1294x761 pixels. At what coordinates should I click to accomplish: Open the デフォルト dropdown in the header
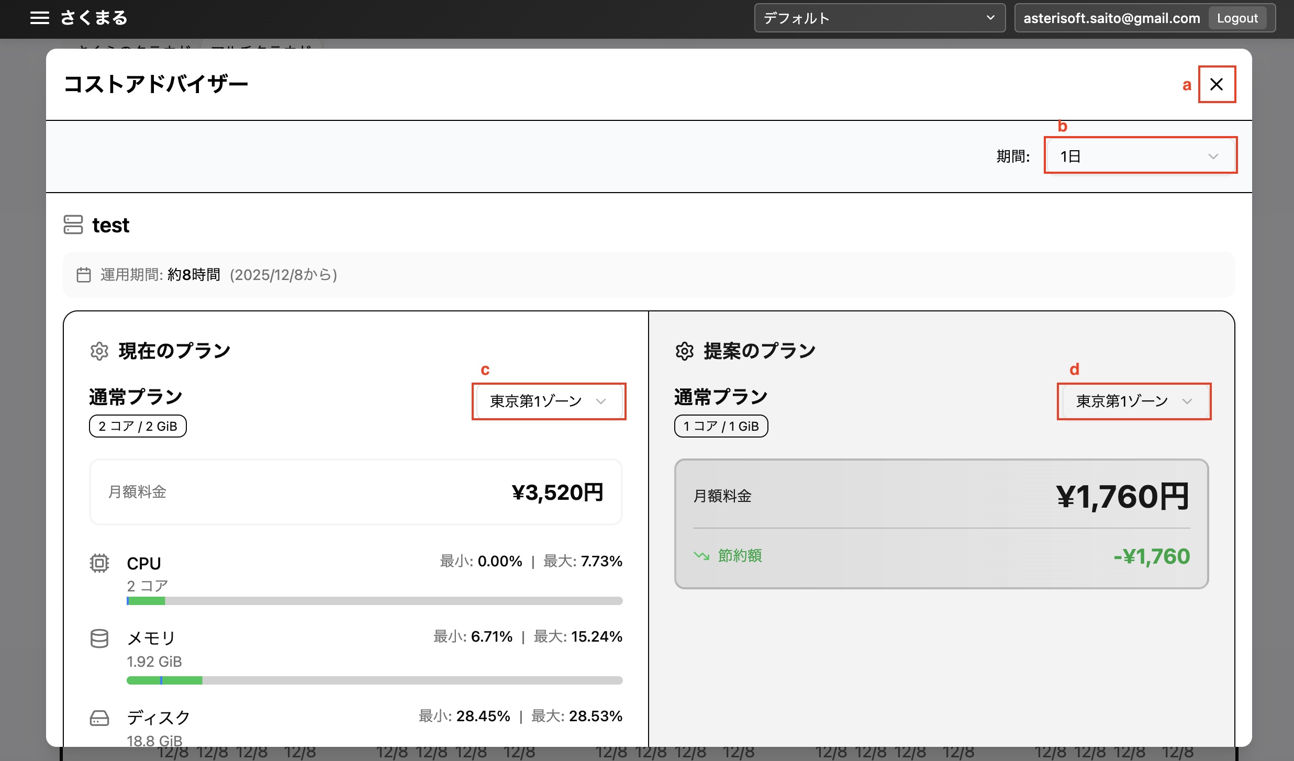click(x=879, y=18)
